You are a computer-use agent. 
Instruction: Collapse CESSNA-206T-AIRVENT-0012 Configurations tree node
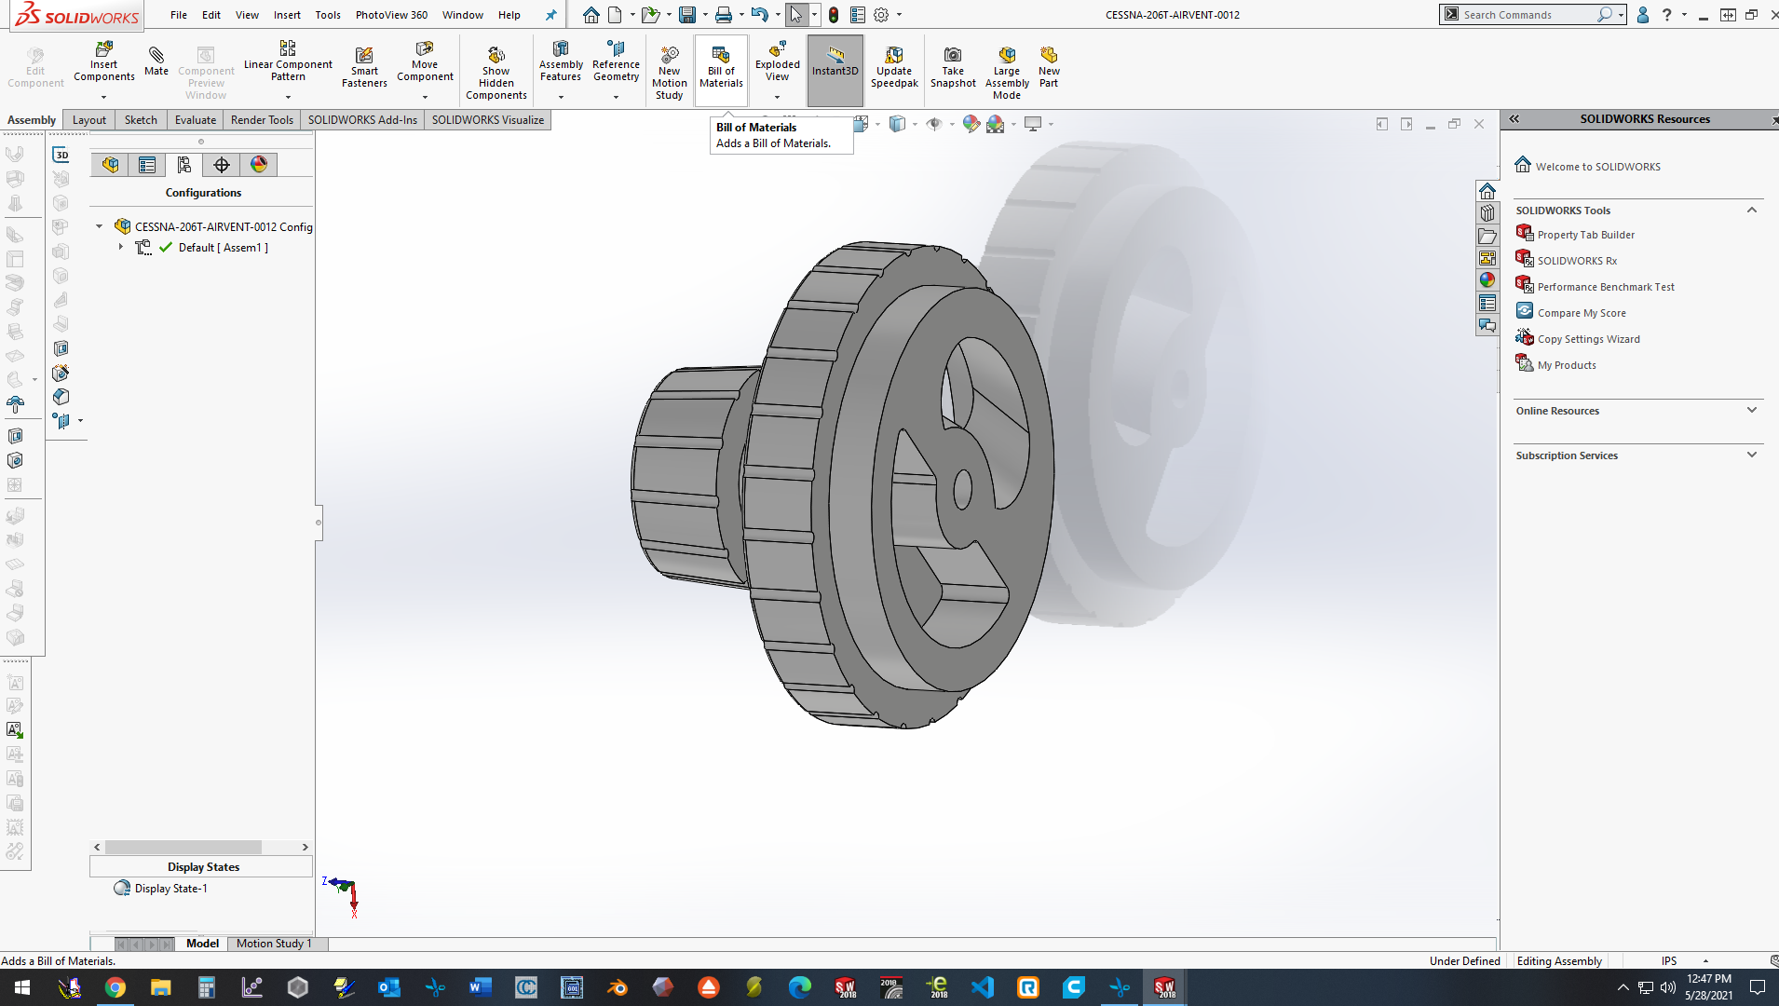coord(100,226)
